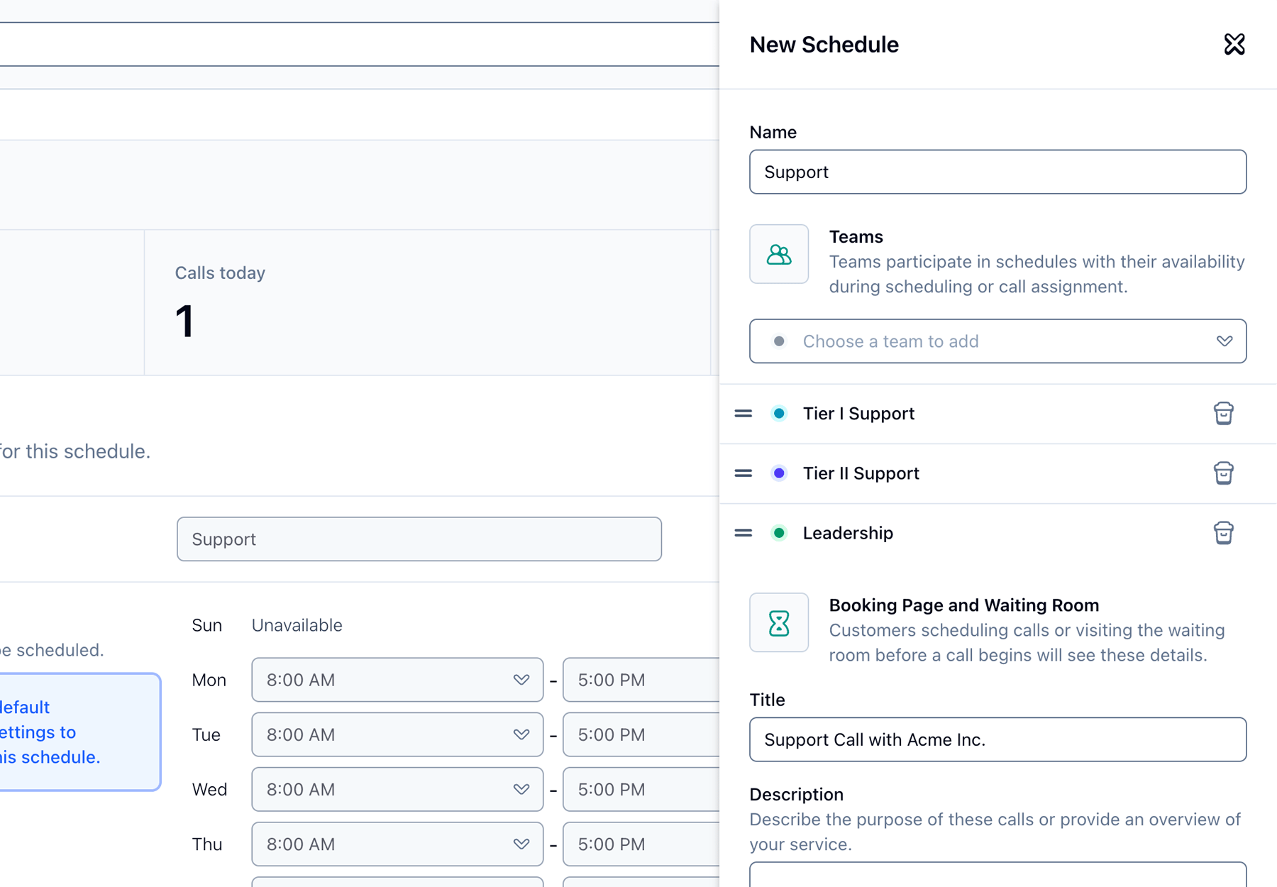1277x887 pixels.
Task: Remove Leadership team with trash icon
Action: click(1223, 533)
